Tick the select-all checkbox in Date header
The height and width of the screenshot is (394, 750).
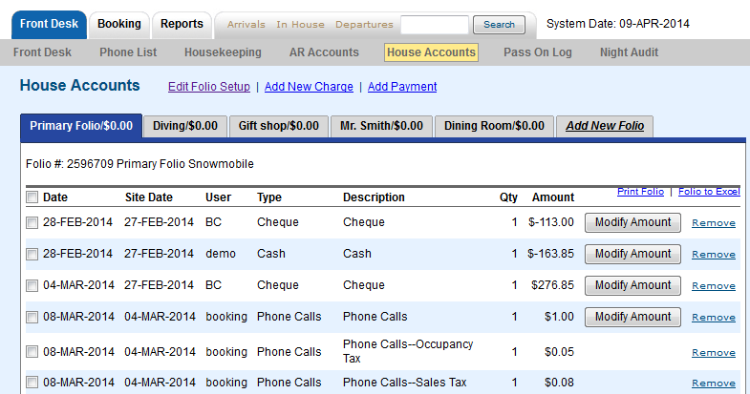[x=32, y=197]
